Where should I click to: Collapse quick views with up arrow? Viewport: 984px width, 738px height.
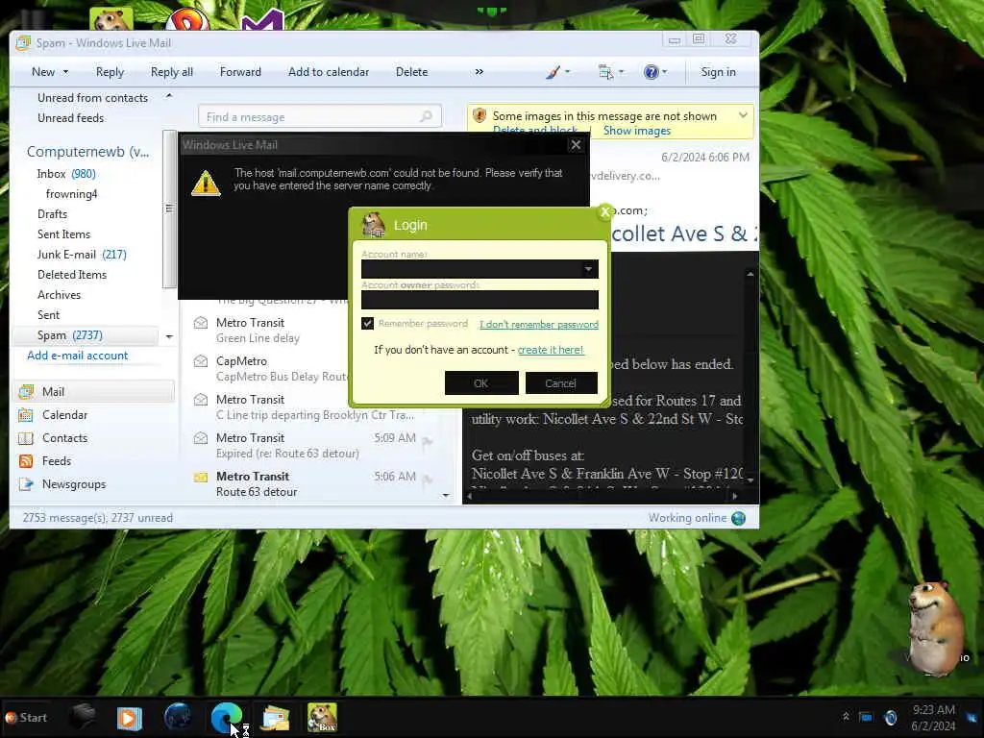tap(169, 96)
